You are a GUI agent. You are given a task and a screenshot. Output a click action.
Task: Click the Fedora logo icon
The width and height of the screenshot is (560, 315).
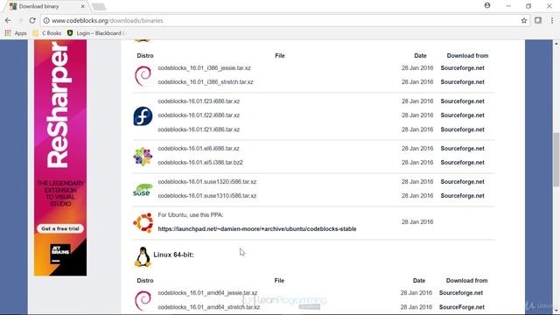point(143,116)
